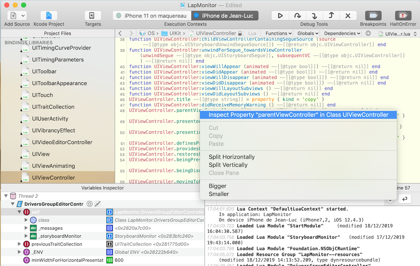Select UIView file
This screenshot has height=266, width=420.
pyautogui.click(x=41, y=154)
